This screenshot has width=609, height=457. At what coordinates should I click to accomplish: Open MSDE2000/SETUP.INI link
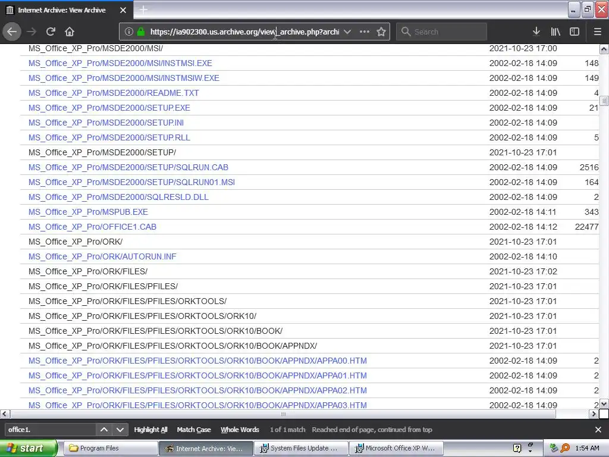tap(106, 123)
